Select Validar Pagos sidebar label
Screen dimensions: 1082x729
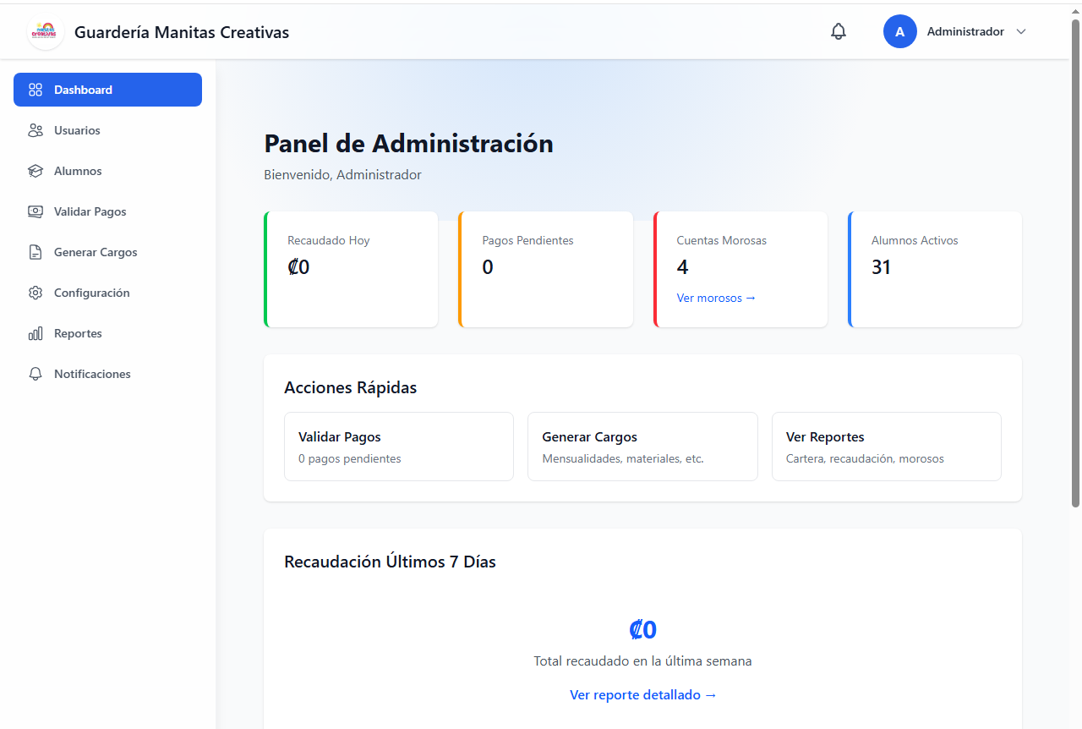point(90,211)
